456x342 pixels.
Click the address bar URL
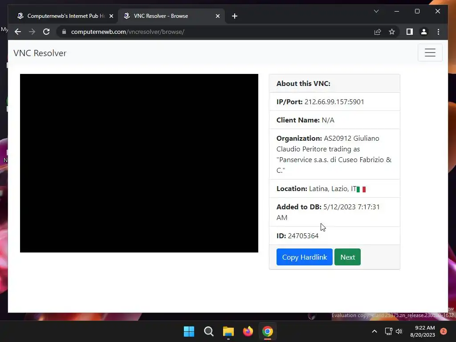[127, 32]
